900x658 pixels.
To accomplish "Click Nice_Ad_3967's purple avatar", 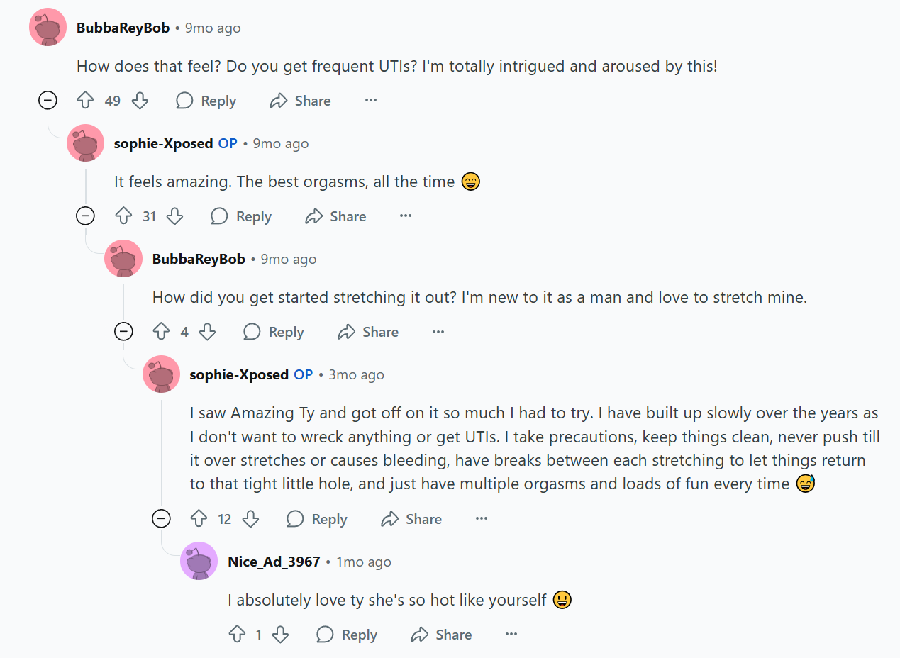I will click(199, 561).
